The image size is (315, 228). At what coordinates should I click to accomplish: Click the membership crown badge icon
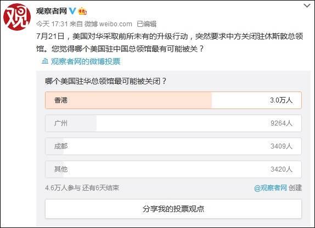tap(82, 11)
